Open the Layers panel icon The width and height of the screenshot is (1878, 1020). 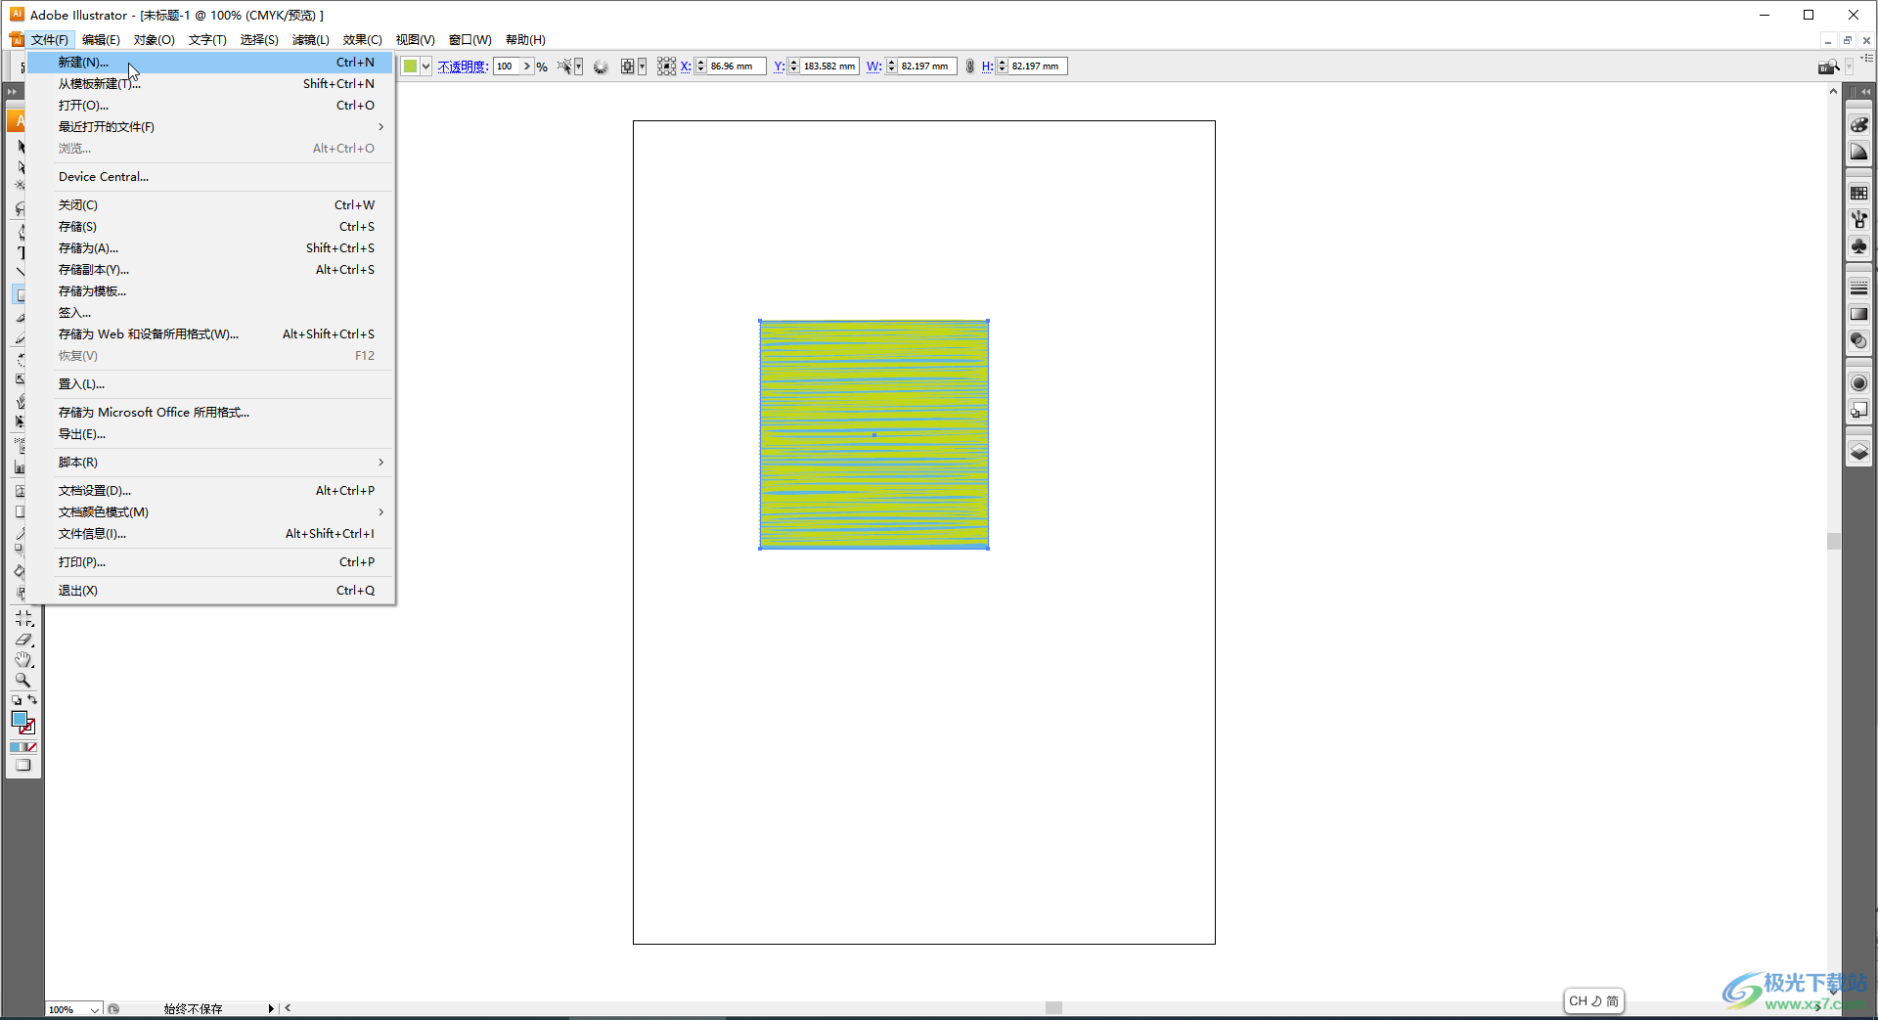(x=1858, y=452)
